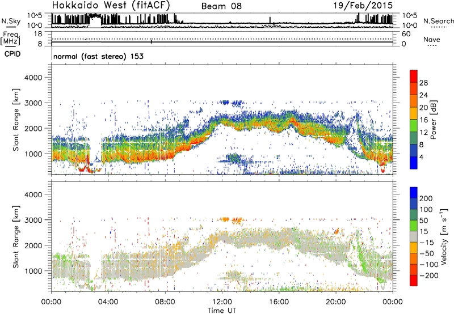Click the '16:00' time tick label
This screenshot has height=314, width=454.
[x=279, y=302]
